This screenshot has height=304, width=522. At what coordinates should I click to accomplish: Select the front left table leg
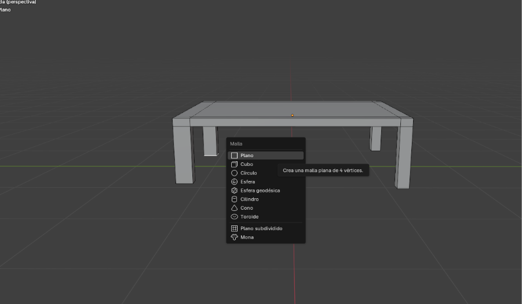coord(184,154)
